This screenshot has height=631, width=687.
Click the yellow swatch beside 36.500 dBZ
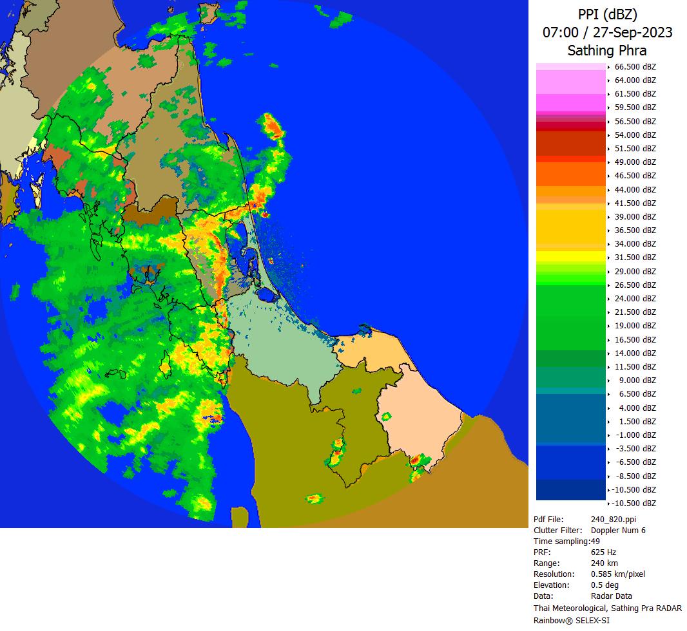(x=571, y=229)
